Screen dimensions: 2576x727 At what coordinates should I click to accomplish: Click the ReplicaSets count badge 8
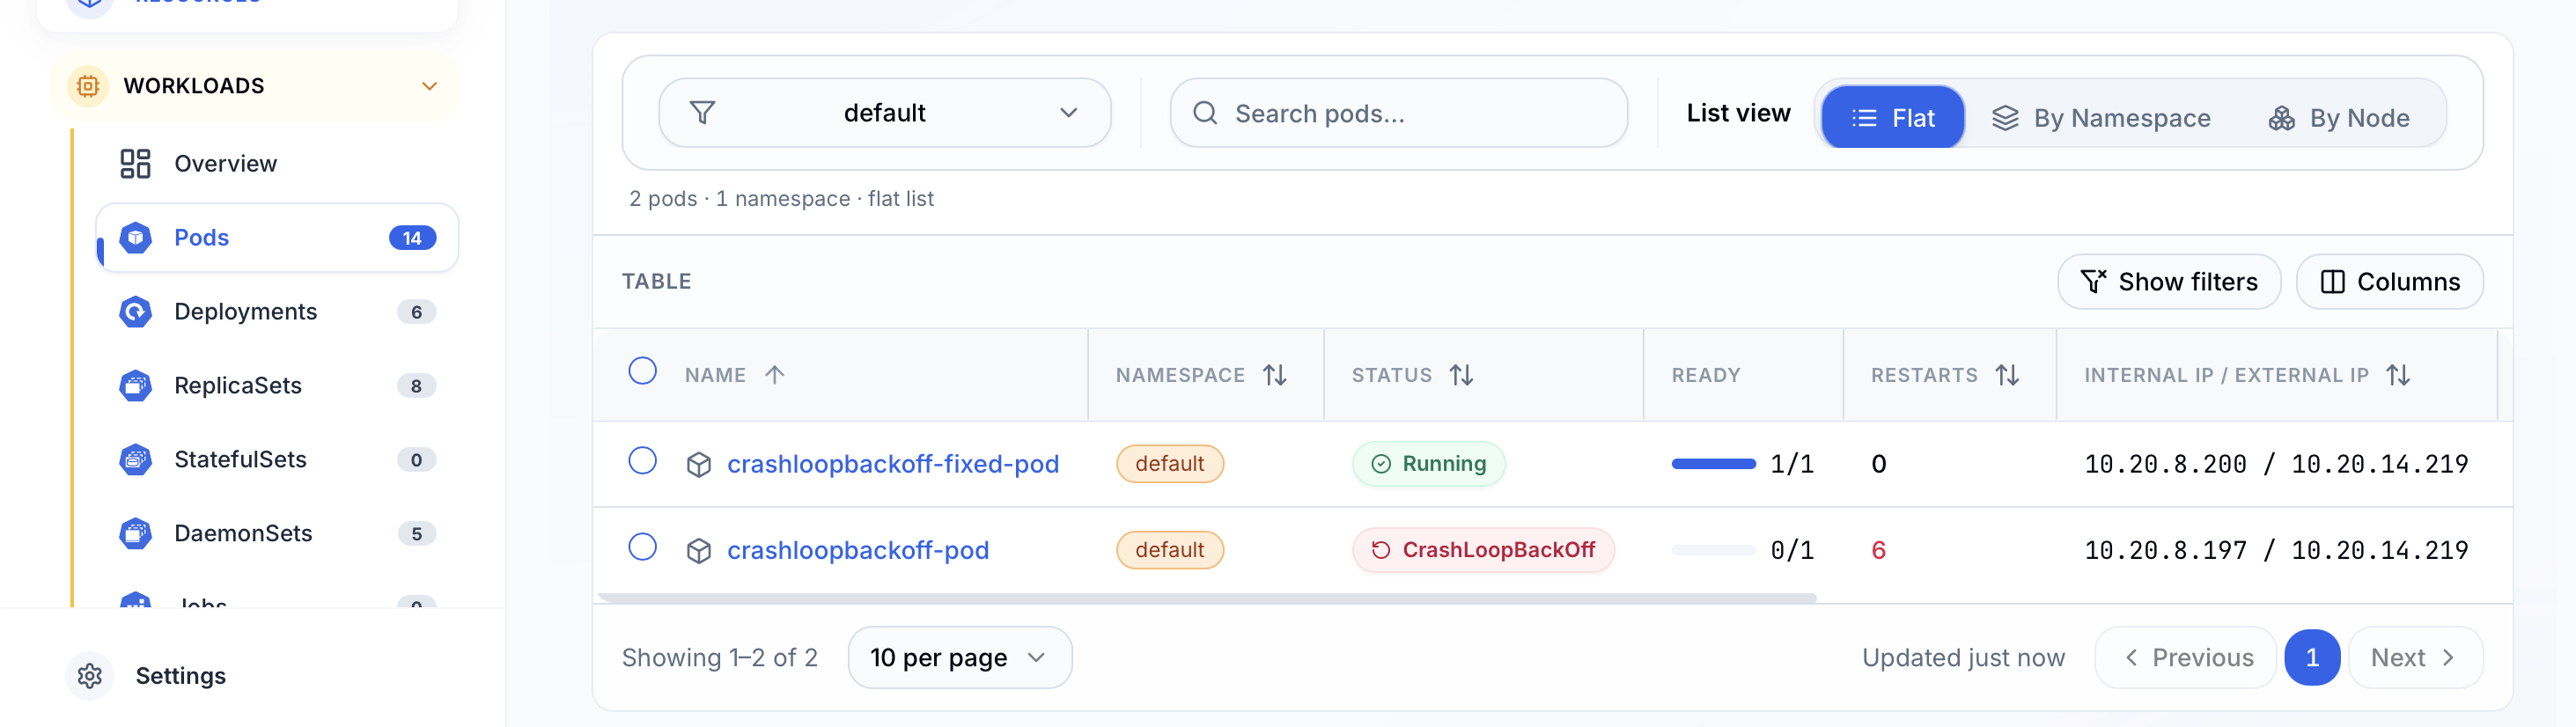[x=416, y=386]
